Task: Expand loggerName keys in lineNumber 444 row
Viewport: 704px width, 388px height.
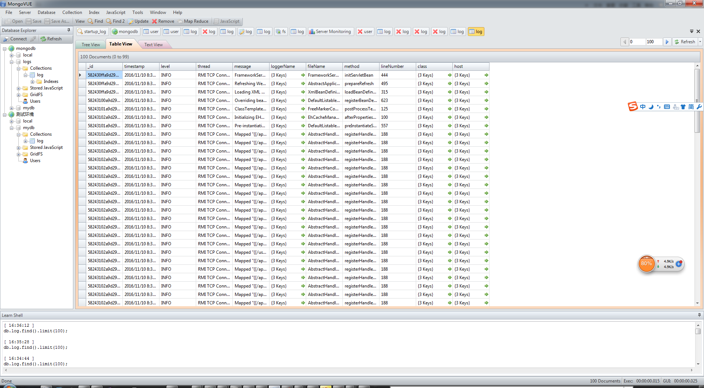Action: (x=303, y=75)
